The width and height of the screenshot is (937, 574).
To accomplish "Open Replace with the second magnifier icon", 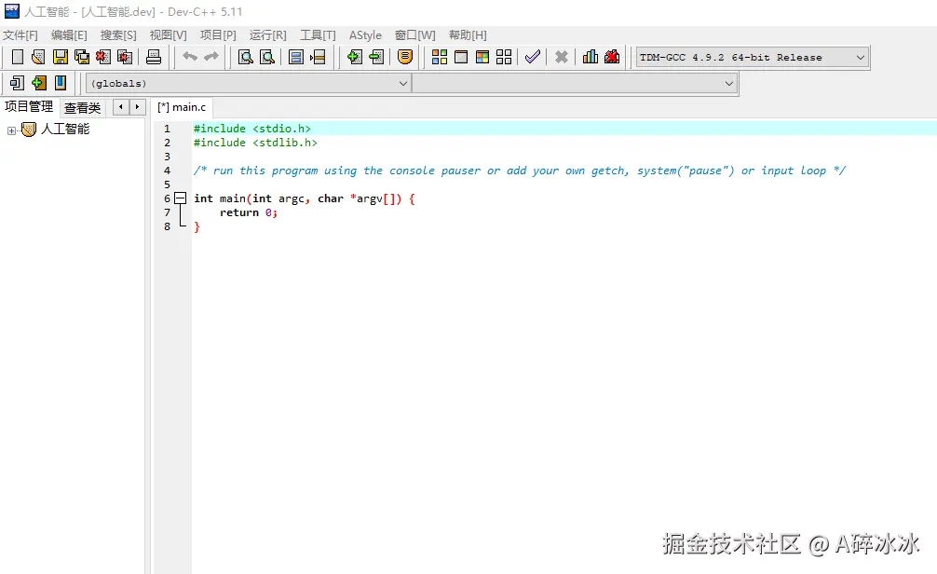I will [x=267, y=57].
